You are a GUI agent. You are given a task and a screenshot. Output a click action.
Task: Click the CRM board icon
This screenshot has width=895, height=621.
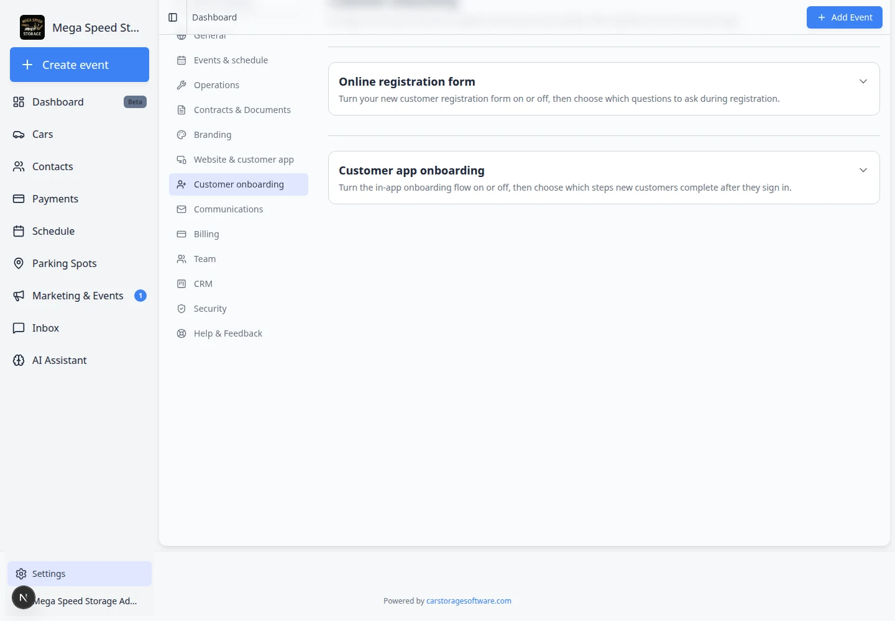click(181, 284)
